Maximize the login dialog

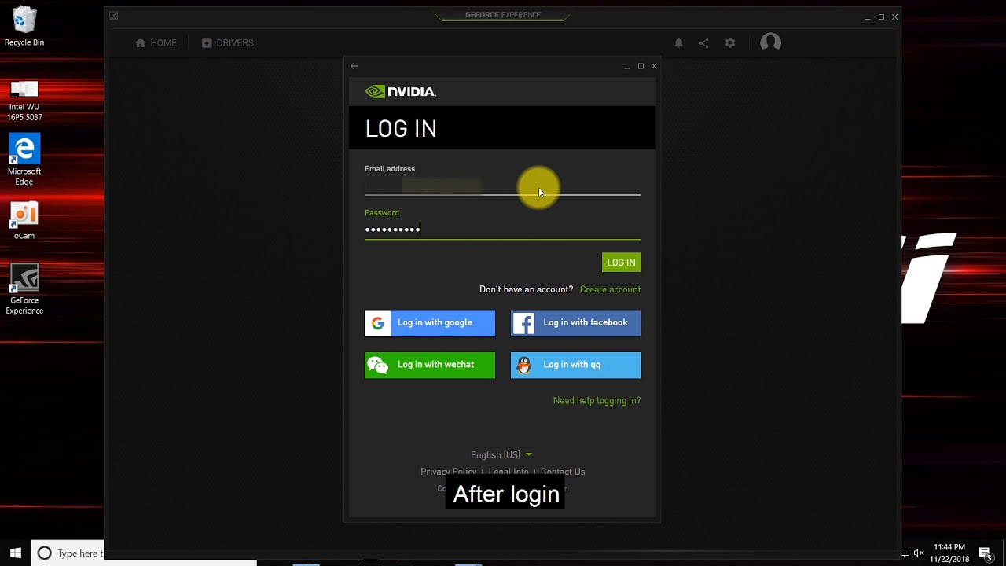tap(641, 66)
